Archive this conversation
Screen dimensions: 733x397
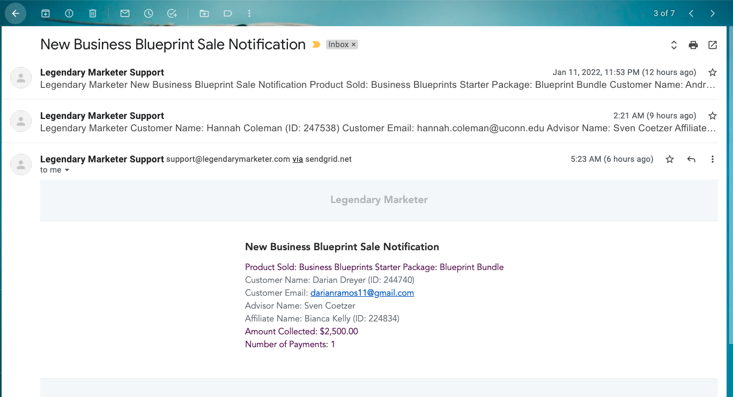[46, 13]
